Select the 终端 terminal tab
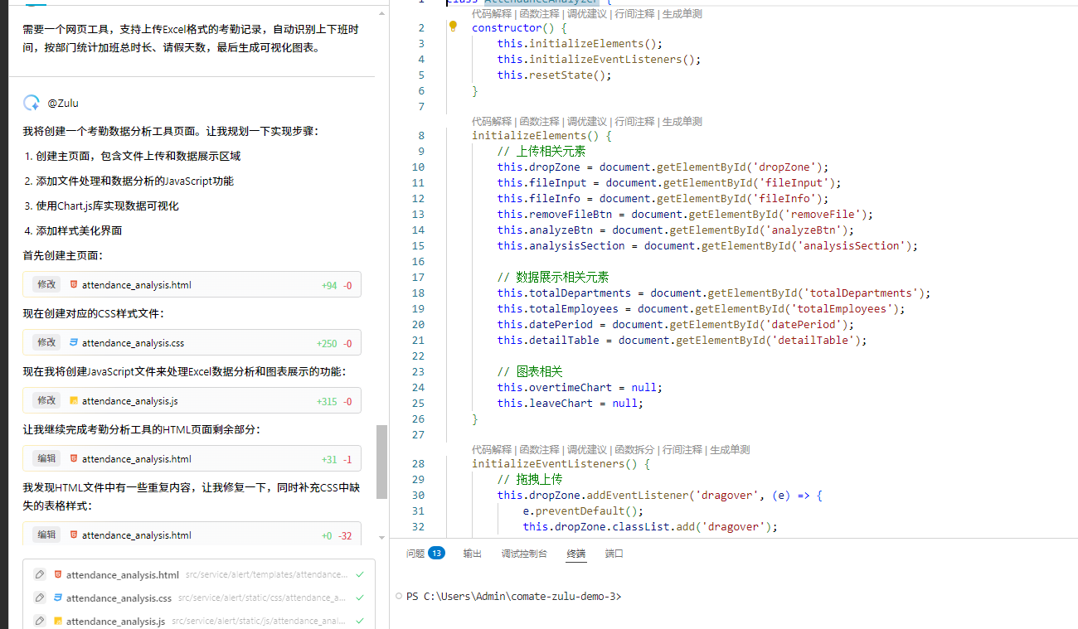 pos(576,554)
